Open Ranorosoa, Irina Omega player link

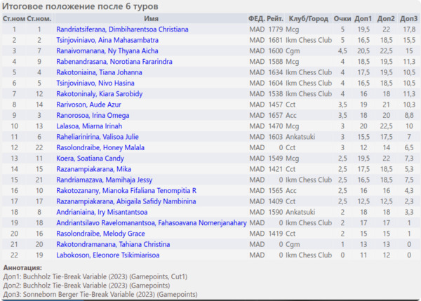coord(92,114)
